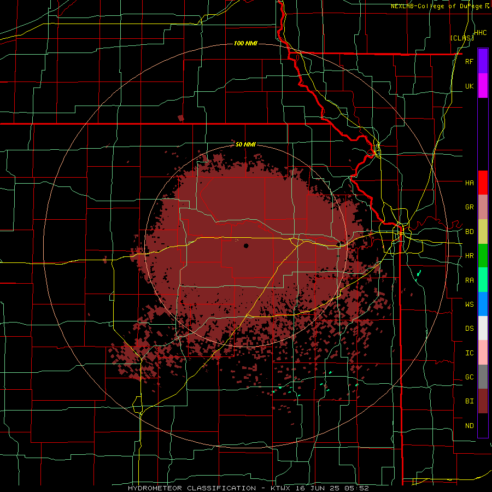
Task: Click the IC legend label
Action: pyautogui.click(x=469, y=353)
